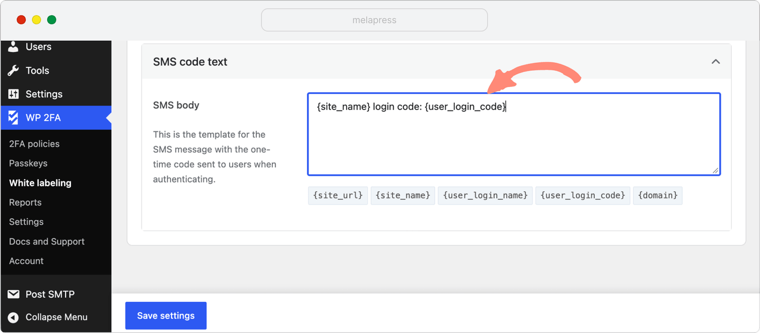Go to White labeling submenu page
The image size is (760, 333).
point(40,183)
